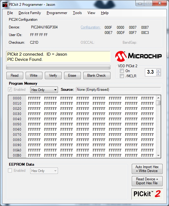Click configuration word 00F7
The height and width of the screenshot is (206, 169).
pyautogui.click(x=133, y=33)
